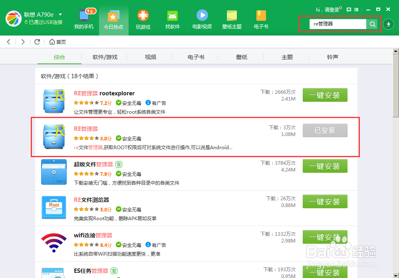Click 官 official badge on ES任务管理器

pyautogui.click(x=114, y=271)
